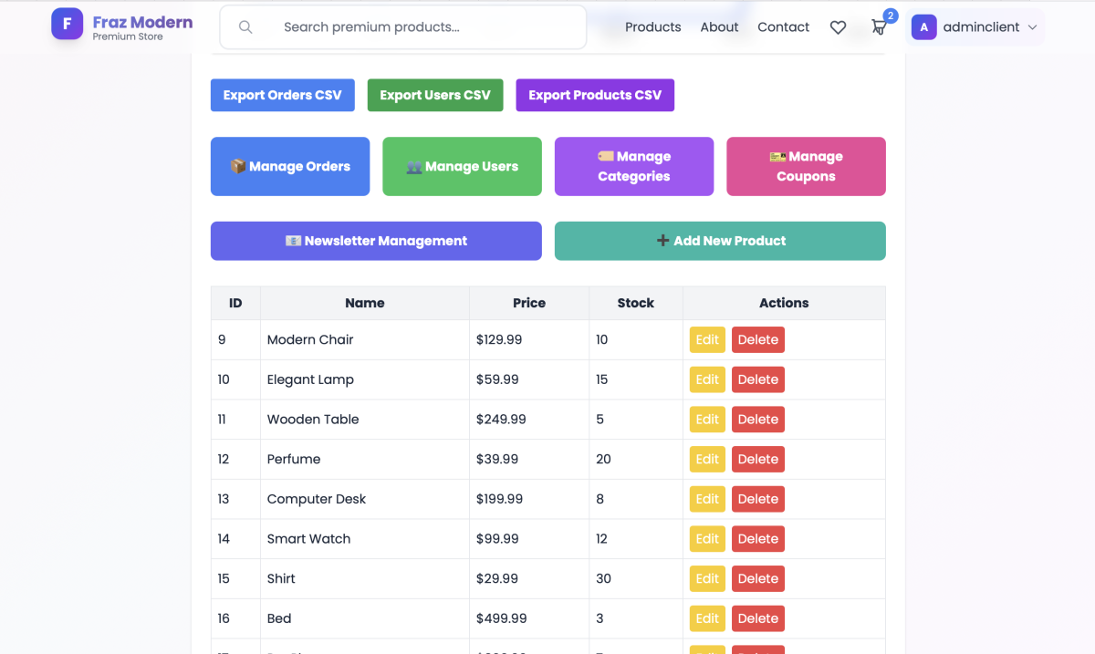The height and width of the screenshot is (654, 1095).
Task: Expand the adminclient account dropdown
Action: [1032, 27]
